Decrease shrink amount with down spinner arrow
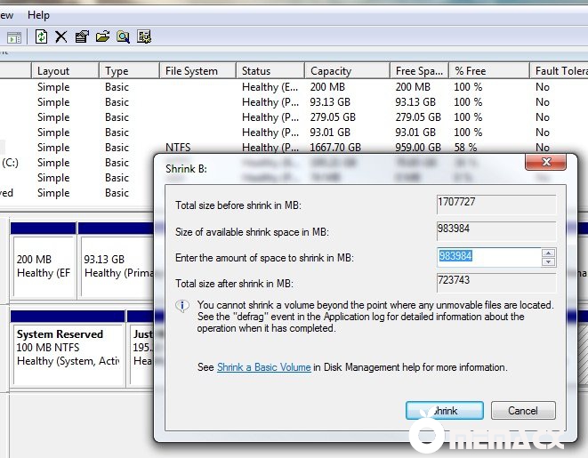This screenshot has height=458, width=588. coord(548,261)
